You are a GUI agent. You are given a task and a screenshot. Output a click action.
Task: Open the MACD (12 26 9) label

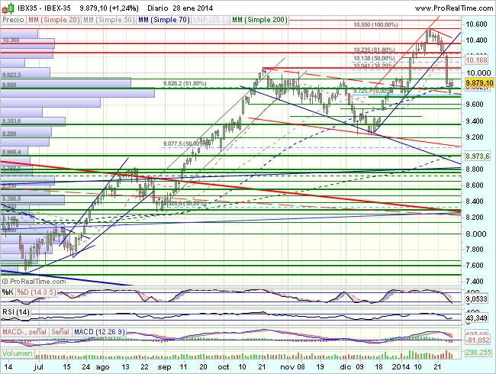(99, 332)
